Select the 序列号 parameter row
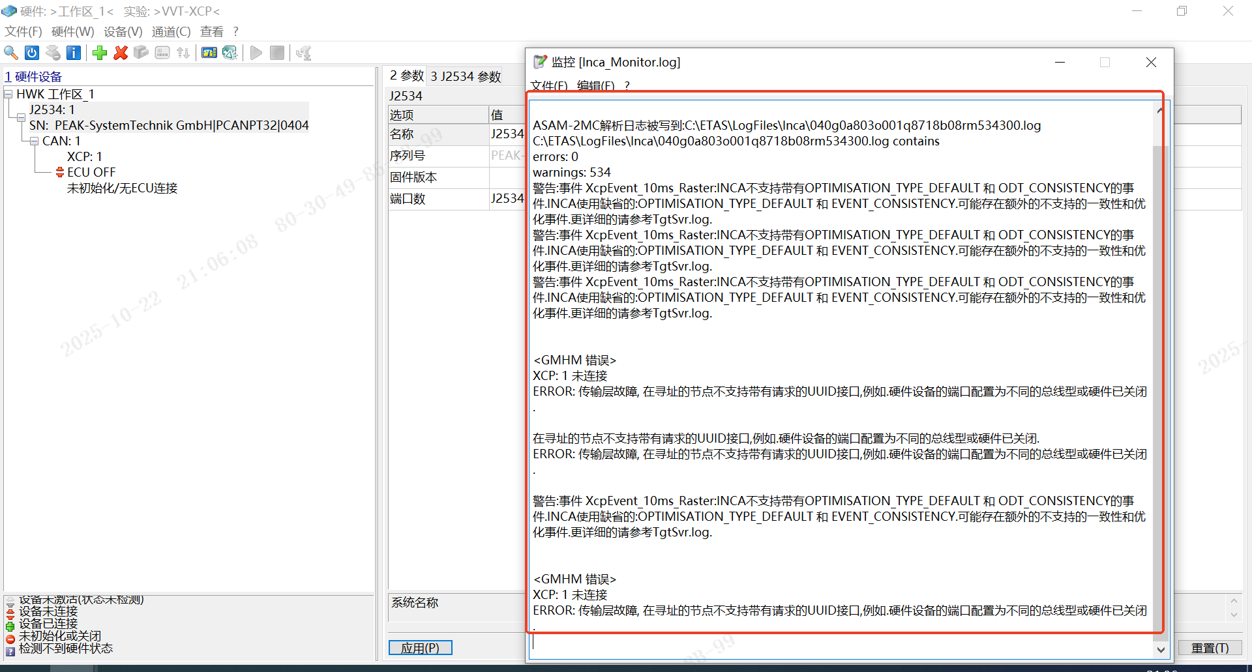Viewport: 1252px width, 672px height. click(456, 156)
